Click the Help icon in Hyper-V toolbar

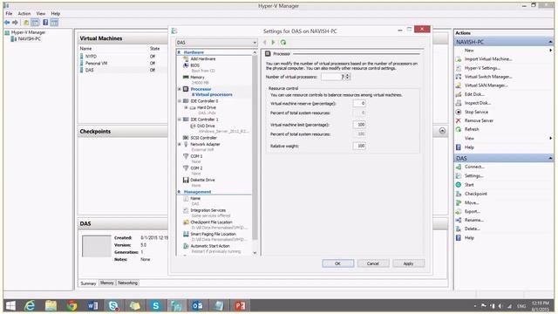point(45,23)
